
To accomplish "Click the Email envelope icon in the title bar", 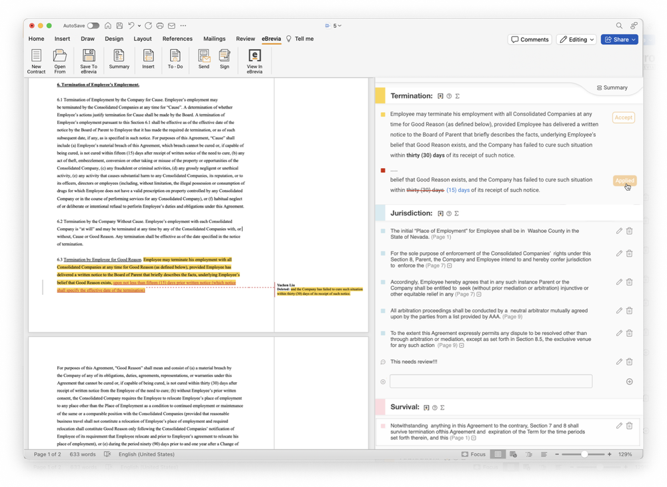I will [171, 25].
